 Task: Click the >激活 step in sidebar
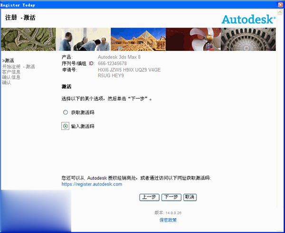click(x=8, y=60)
